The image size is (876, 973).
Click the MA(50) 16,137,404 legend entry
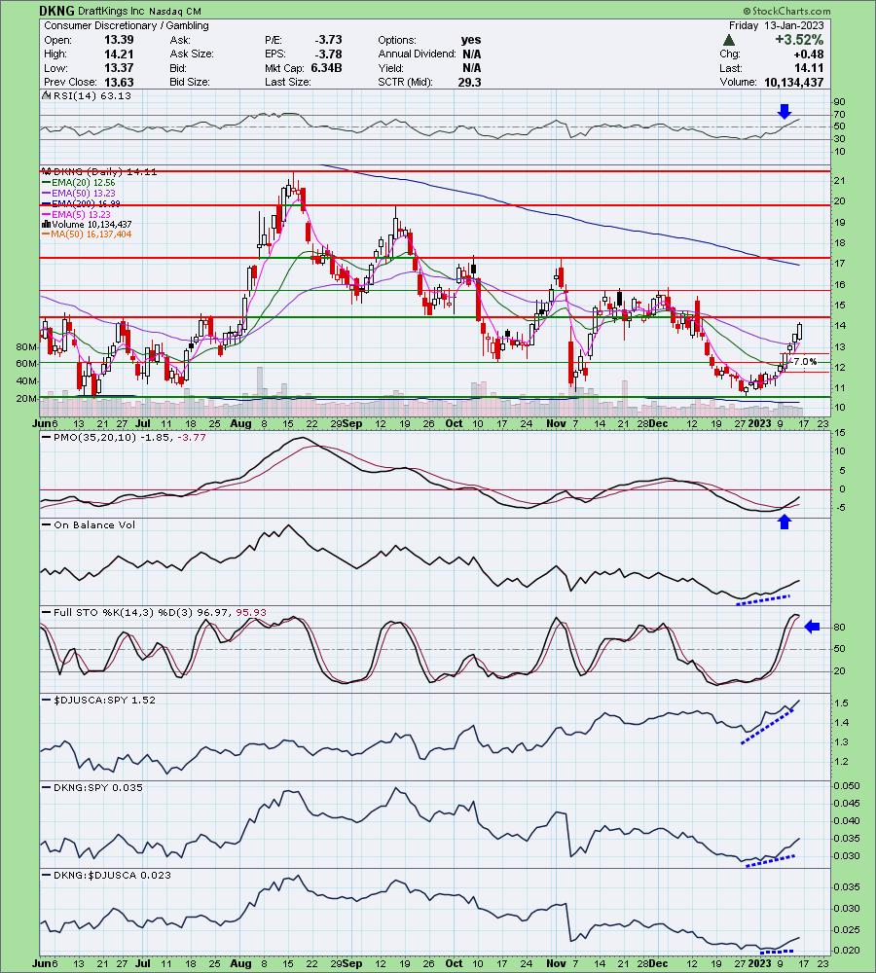coord(87,234)
